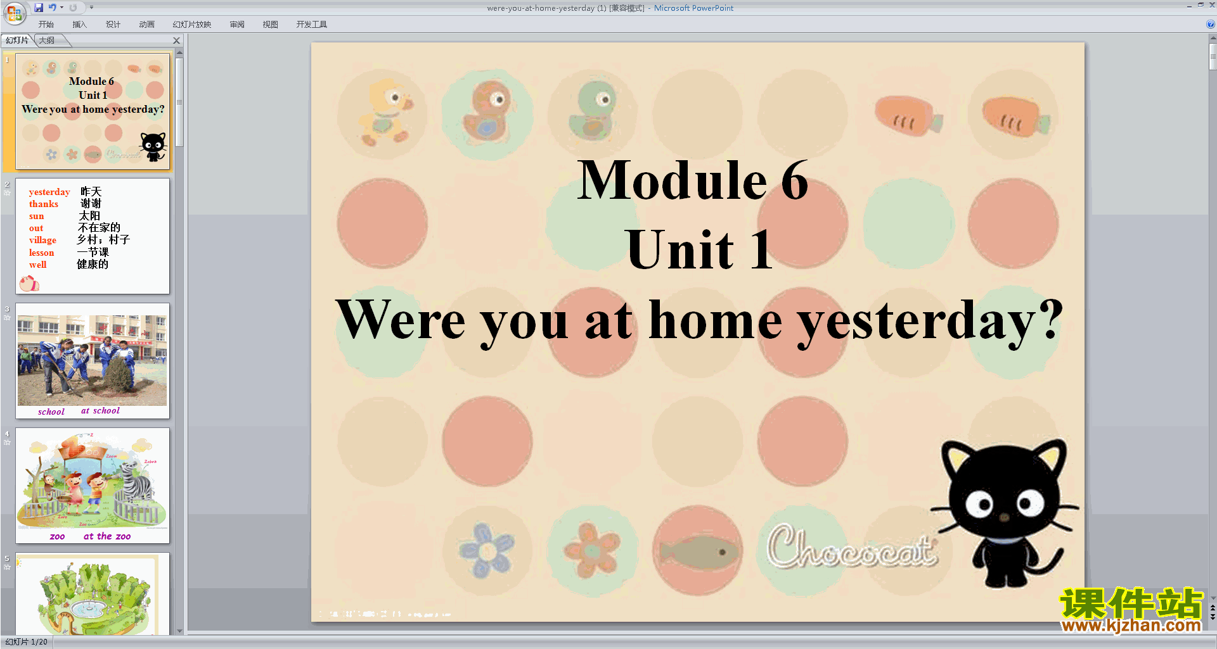Click the main vertical scrollbar thumb
The image size is (1217, 649).
[x=1213, y=56]
